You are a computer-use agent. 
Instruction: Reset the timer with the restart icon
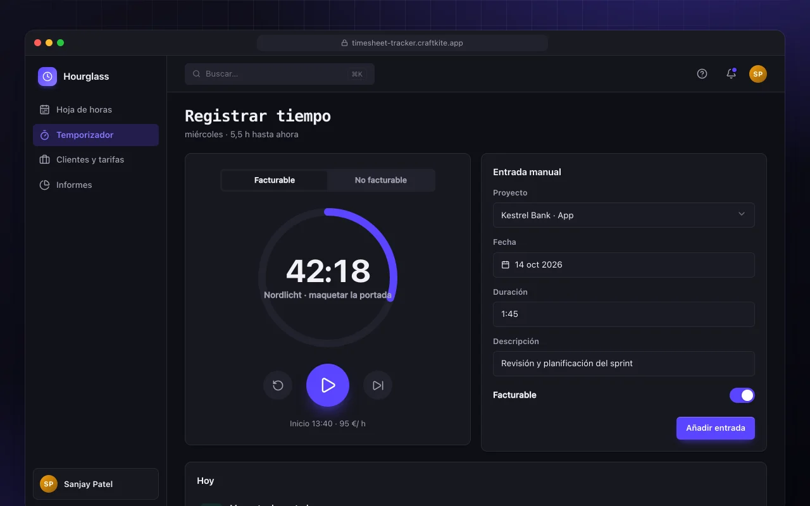(x=278, y=385)
